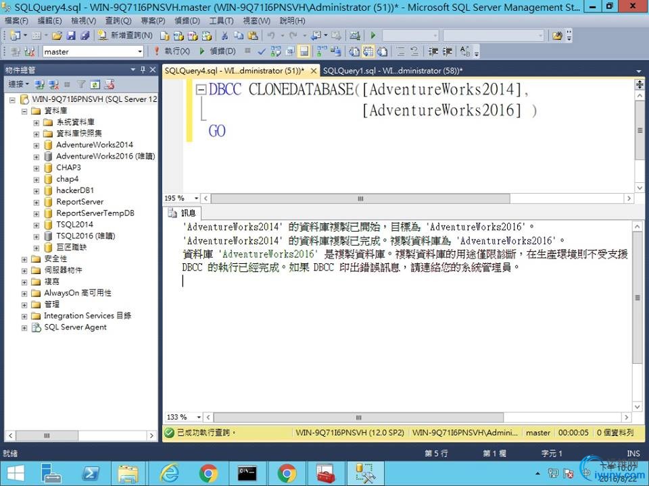The image size is (649, 486).
Task: Open PowerShell from the taskbar
Action: 91,473
